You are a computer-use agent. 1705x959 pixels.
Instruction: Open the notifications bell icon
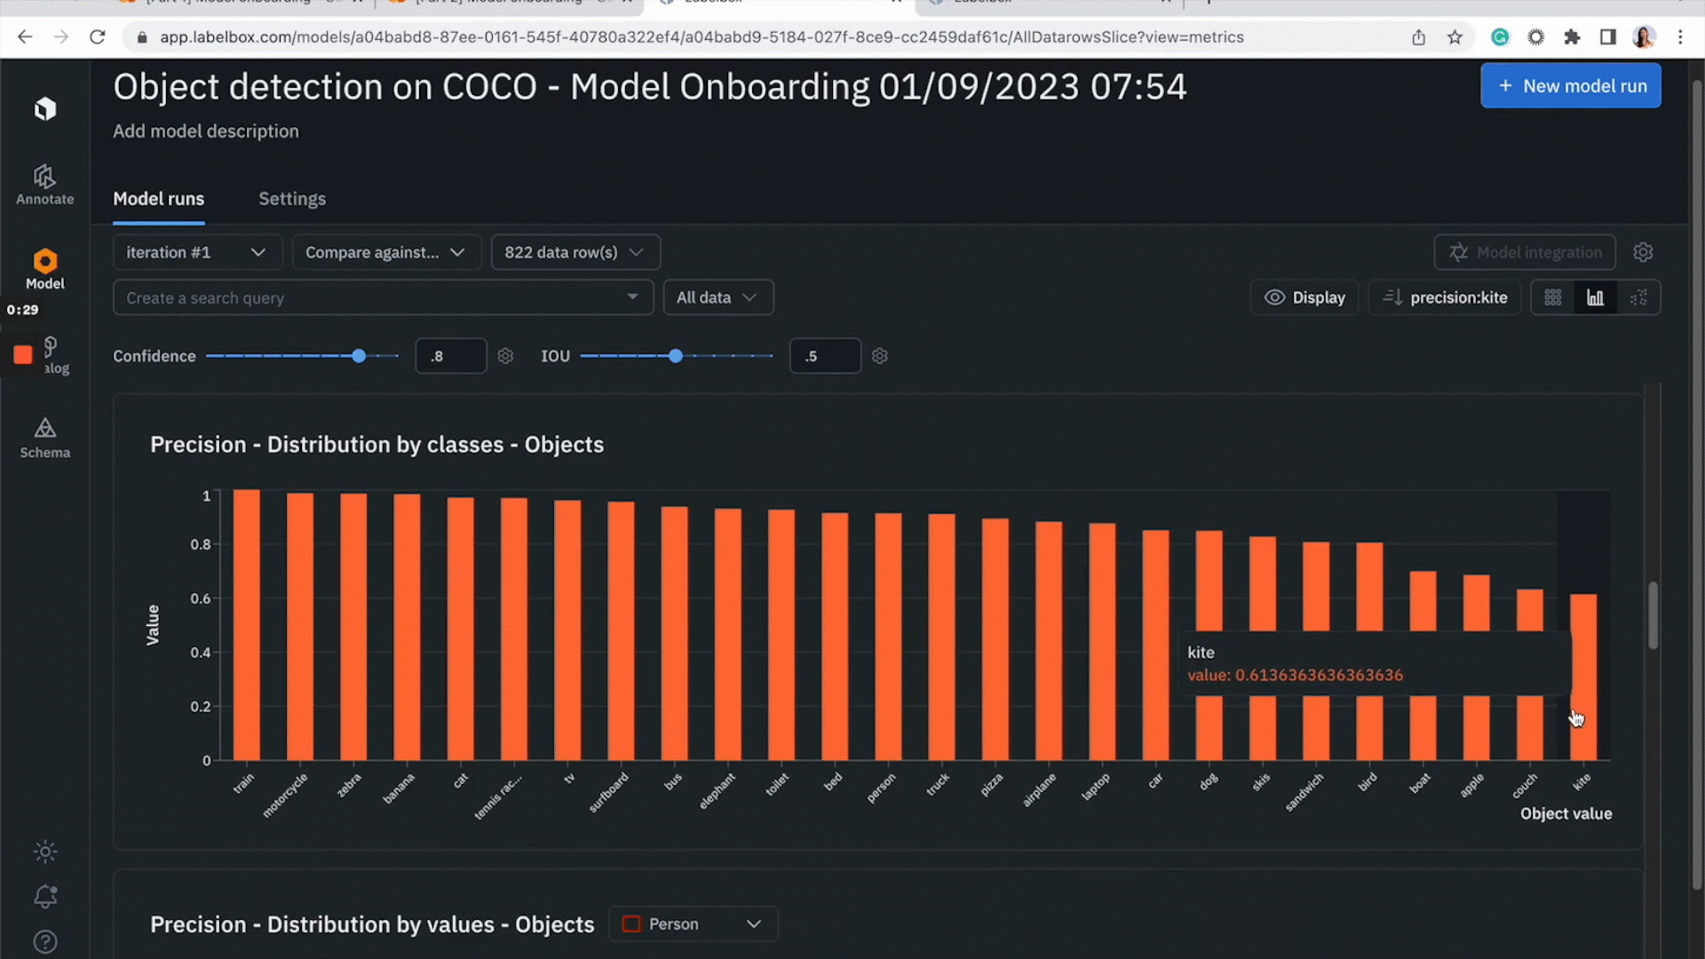click(44, 896)
